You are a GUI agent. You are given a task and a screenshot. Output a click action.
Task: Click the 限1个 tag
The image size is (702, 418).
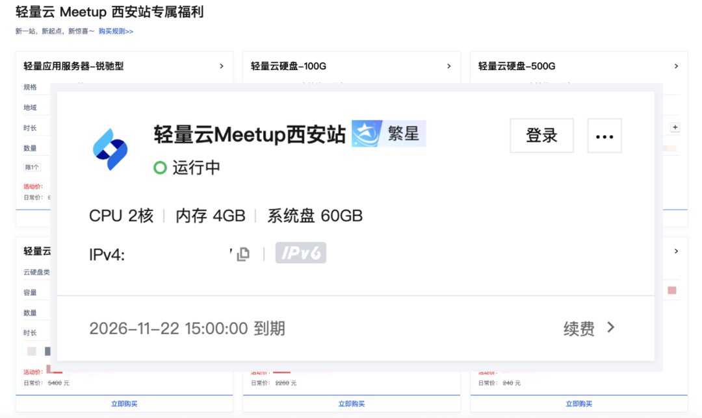pos(32,167)
